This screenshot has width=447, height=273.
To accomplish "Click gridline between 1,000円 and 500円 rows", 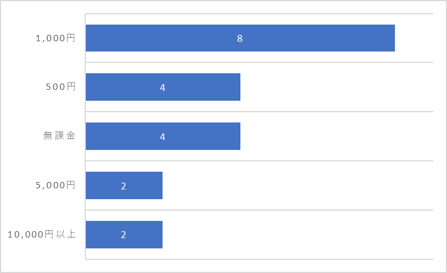I will point(259,62).
